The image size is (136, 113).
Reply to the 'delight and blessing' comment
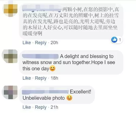point(41,78)
